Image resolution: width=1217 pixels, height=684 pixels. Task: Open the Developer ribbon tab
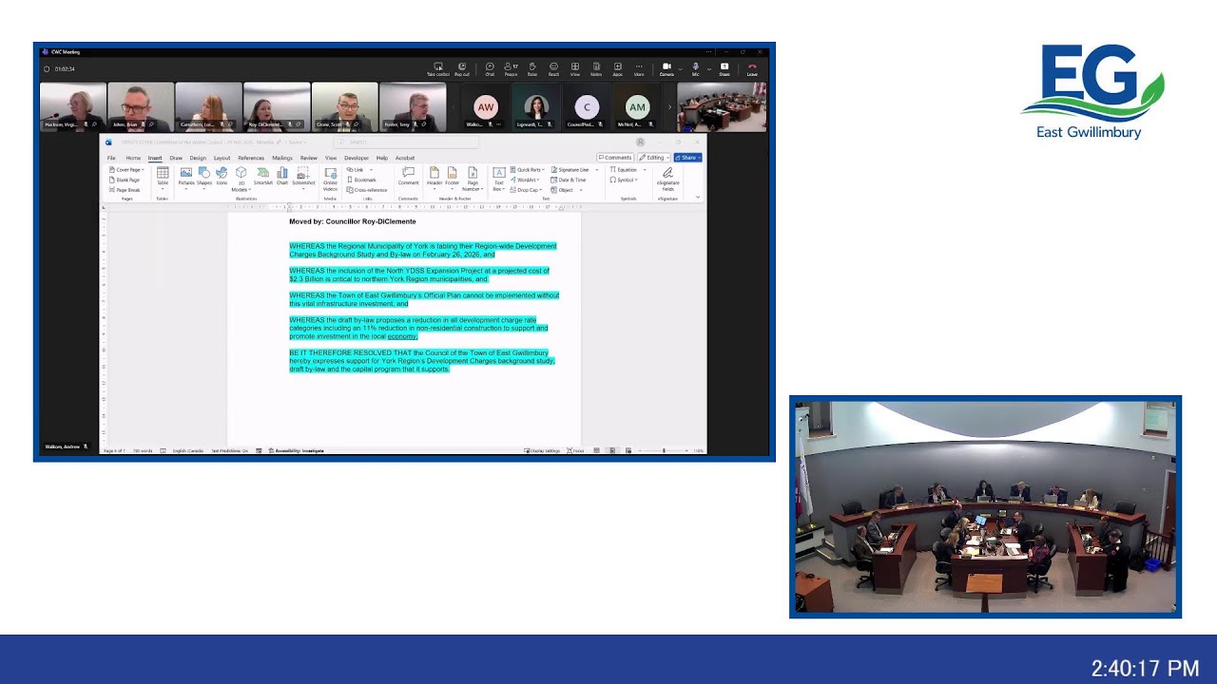tap(357, 158)
